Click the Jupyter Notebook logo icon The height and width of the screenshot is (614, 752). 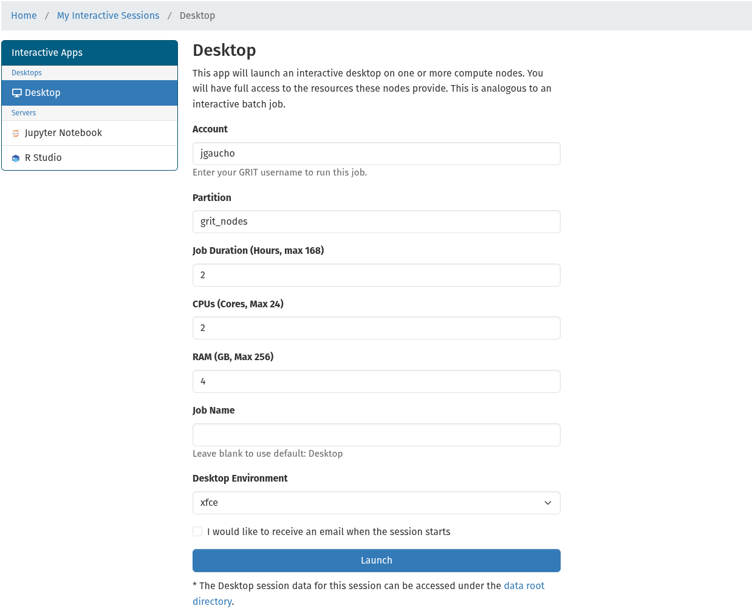16,134
